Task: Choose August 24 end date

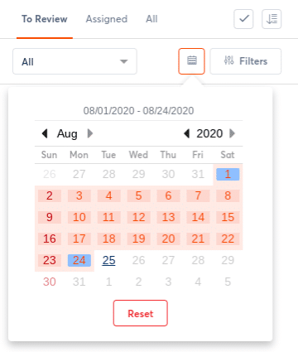Action: (79, 260)
